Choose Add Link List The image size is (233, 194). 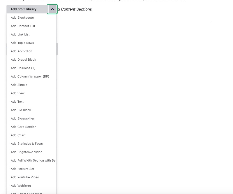(20, 34)
